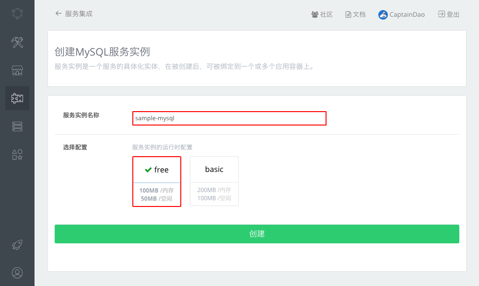Viewport: 479px width, 286px height.
Task: Go back to 服务集成 page
Action: [x=79, y=14]
